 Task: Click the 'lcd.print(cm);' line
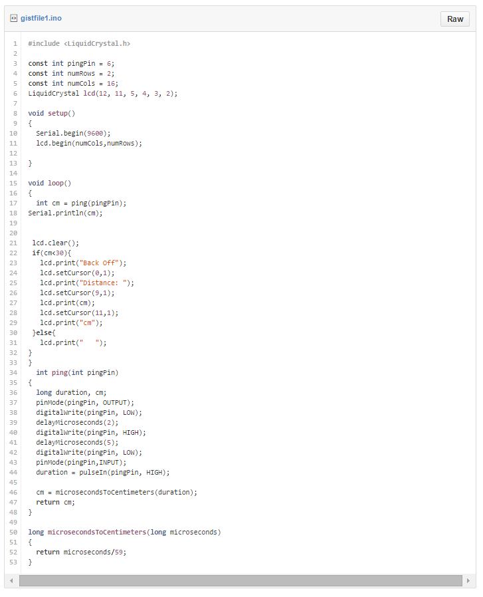(67, 303)
